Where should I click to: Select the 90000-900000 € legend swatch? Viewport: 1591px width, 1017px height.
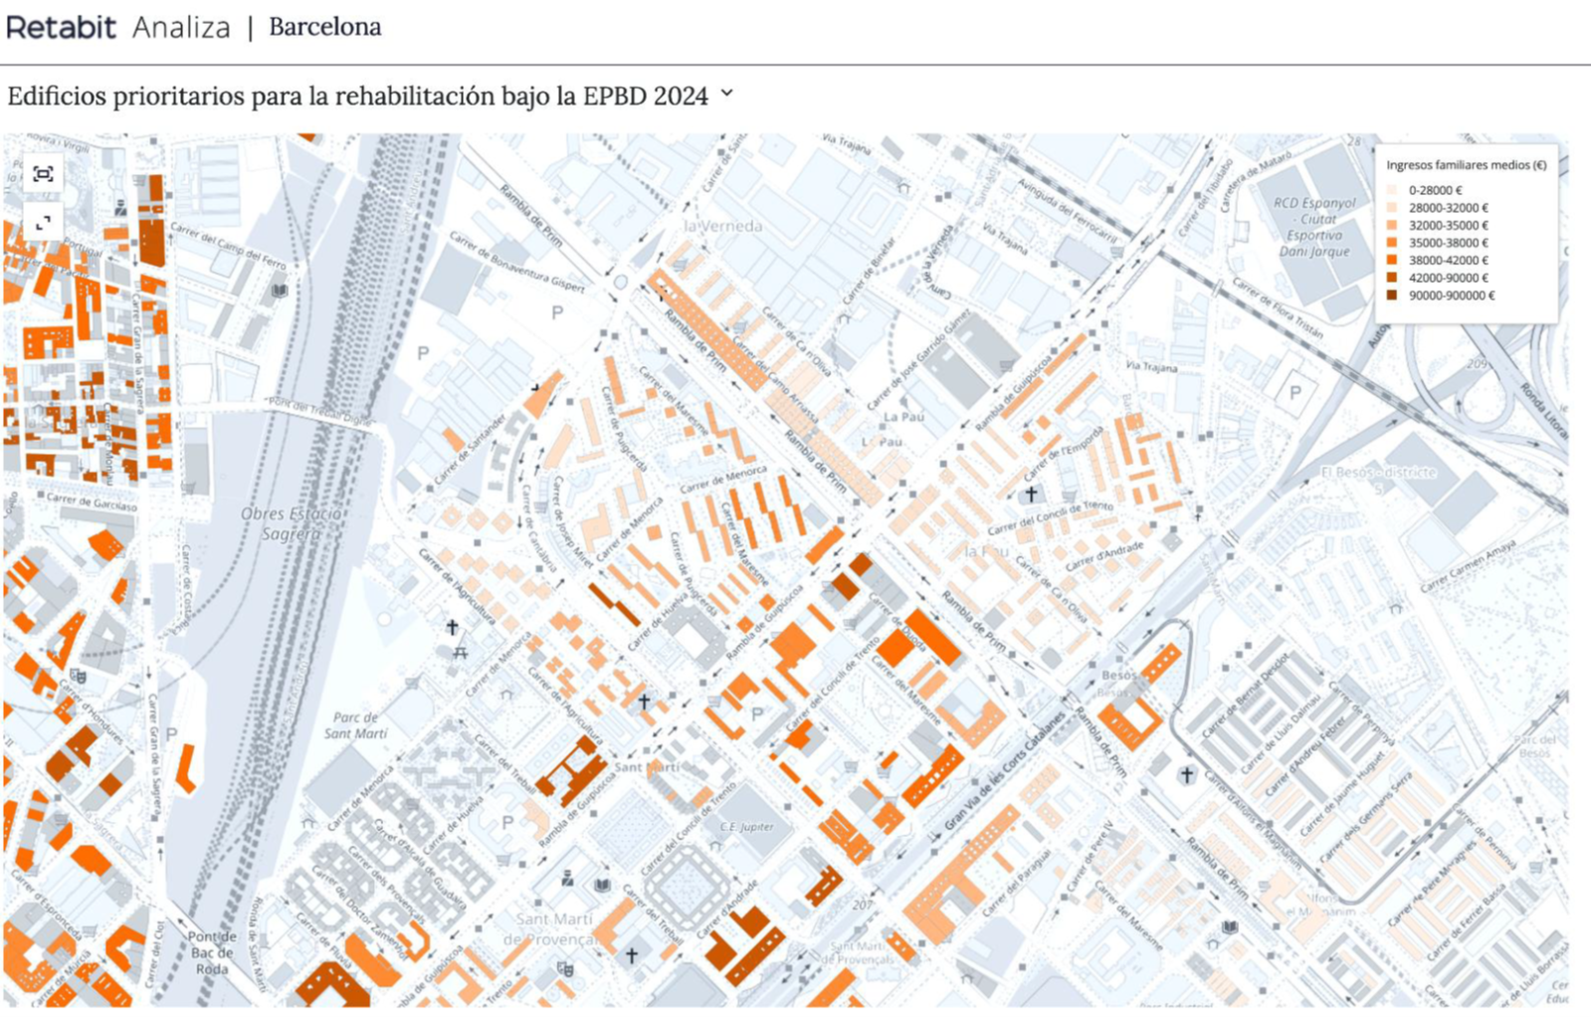point(1391,296)
